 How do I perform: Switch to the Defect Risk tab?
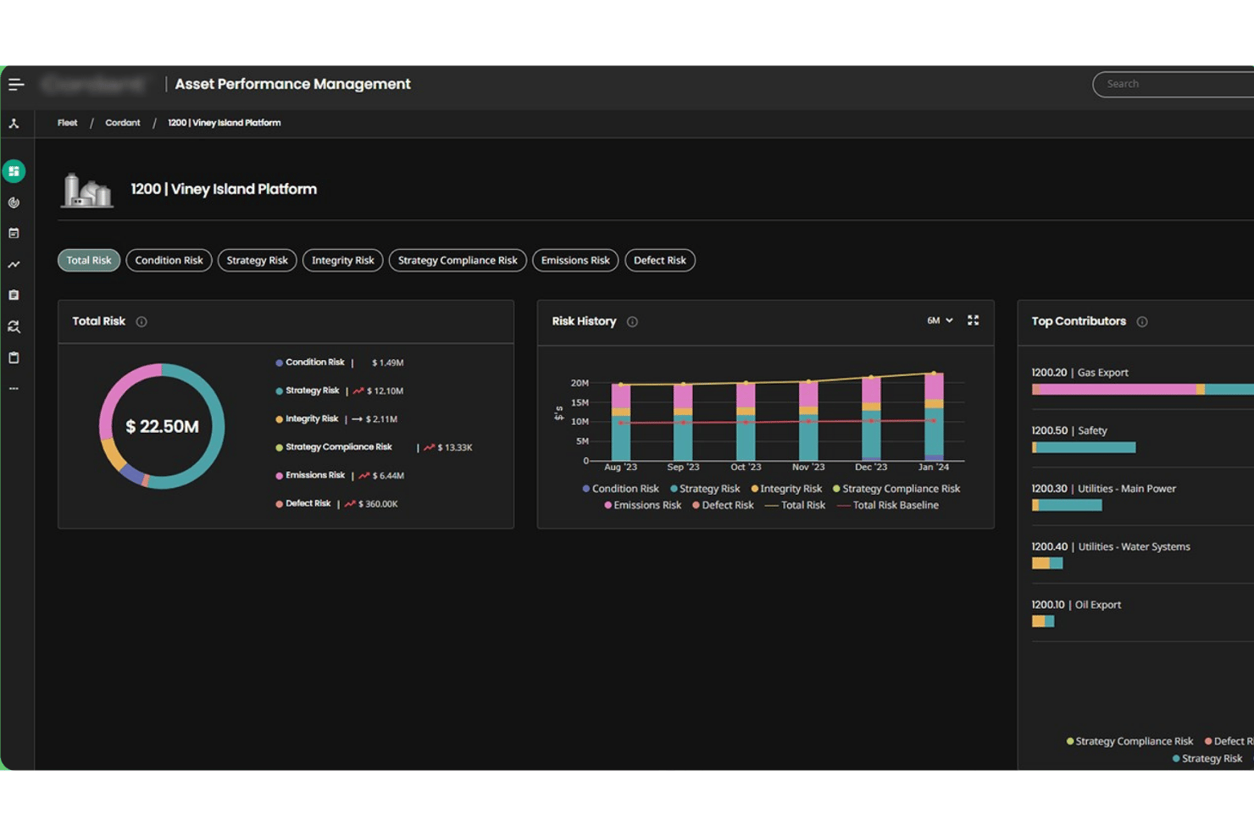[660, 260]
